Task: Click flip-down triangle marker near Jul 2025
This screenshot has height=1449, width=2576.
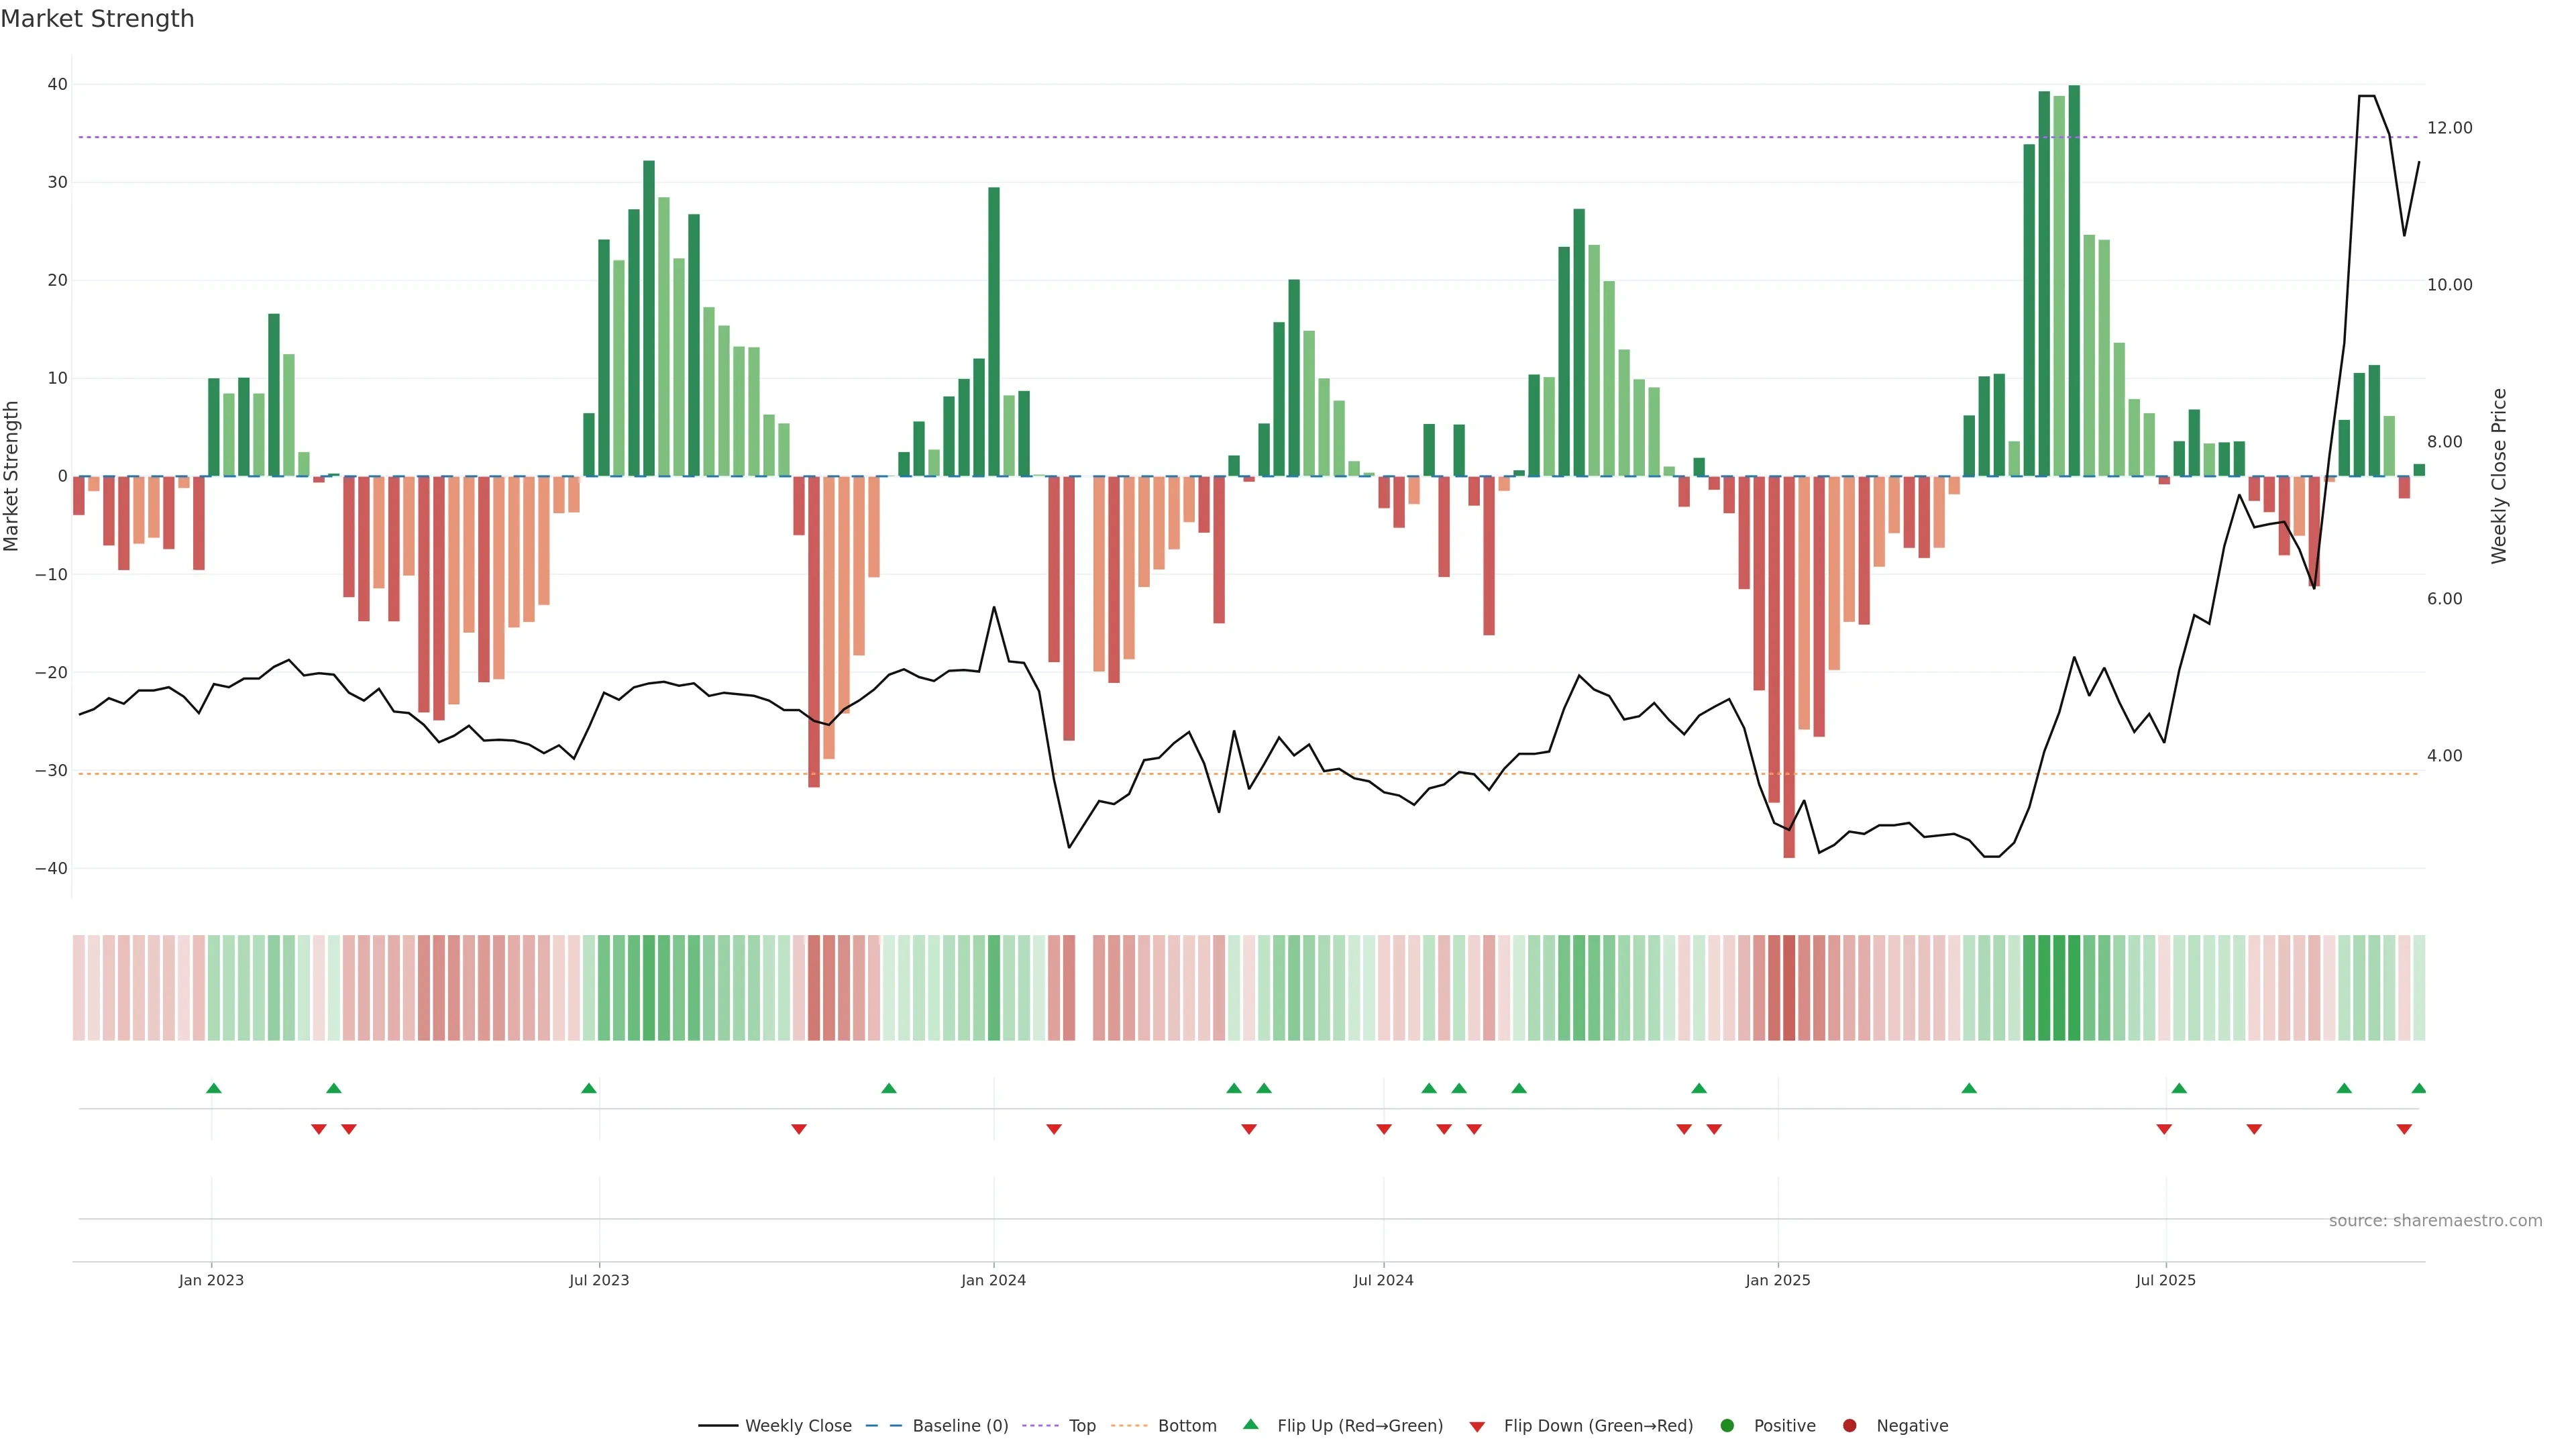Action: click(2164, 1129)
